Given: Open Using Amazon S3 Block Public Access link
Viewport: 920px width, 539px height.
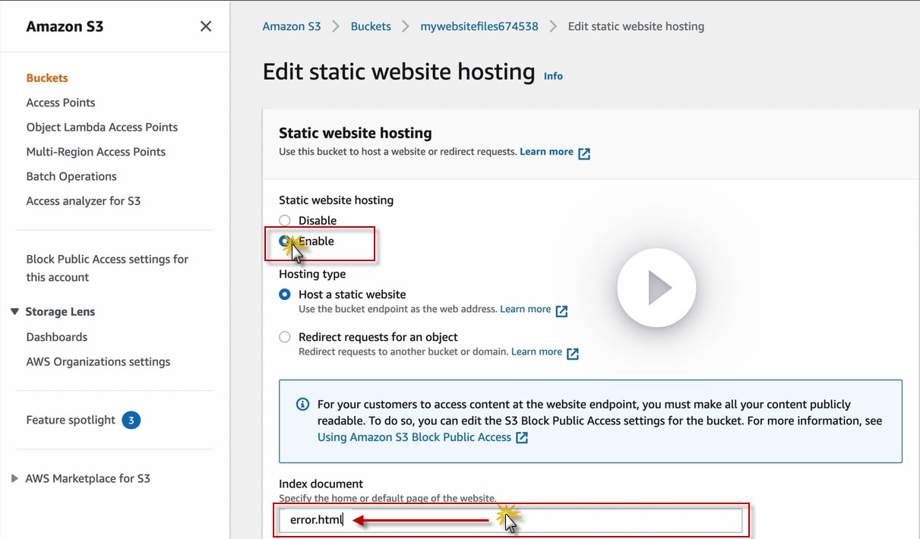Looking at the screenshot, I should (x=414, y=437).
